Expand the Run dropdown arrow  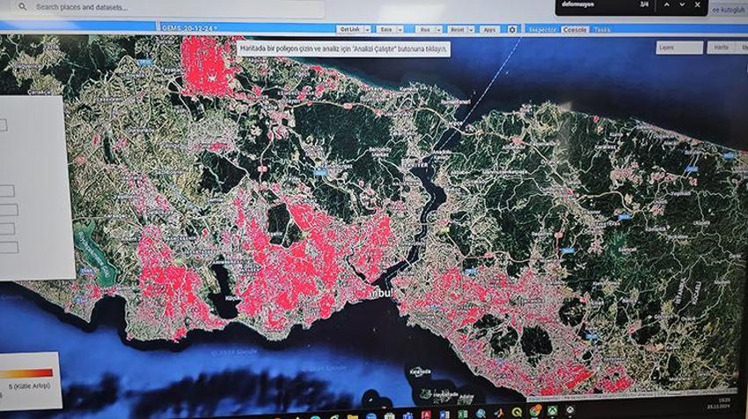point(438,30)
